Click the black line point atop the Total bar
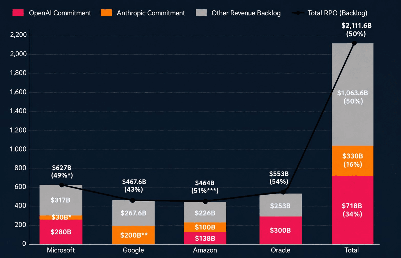 point(354,43)
